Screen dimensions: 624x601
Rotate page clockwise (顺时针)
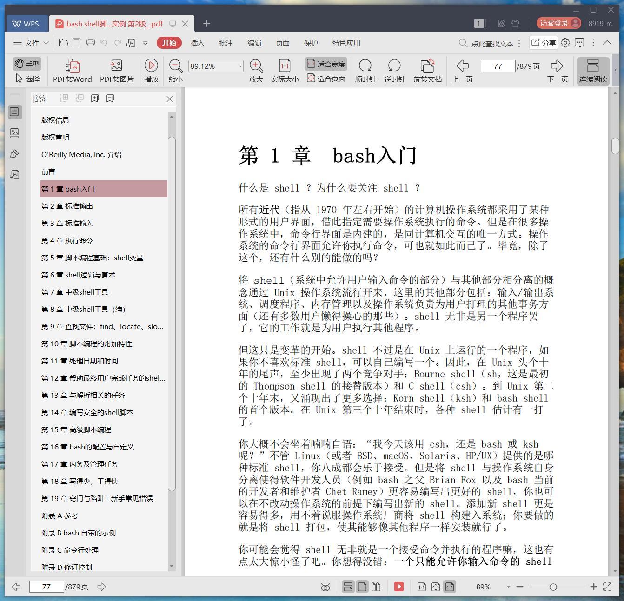365,71
